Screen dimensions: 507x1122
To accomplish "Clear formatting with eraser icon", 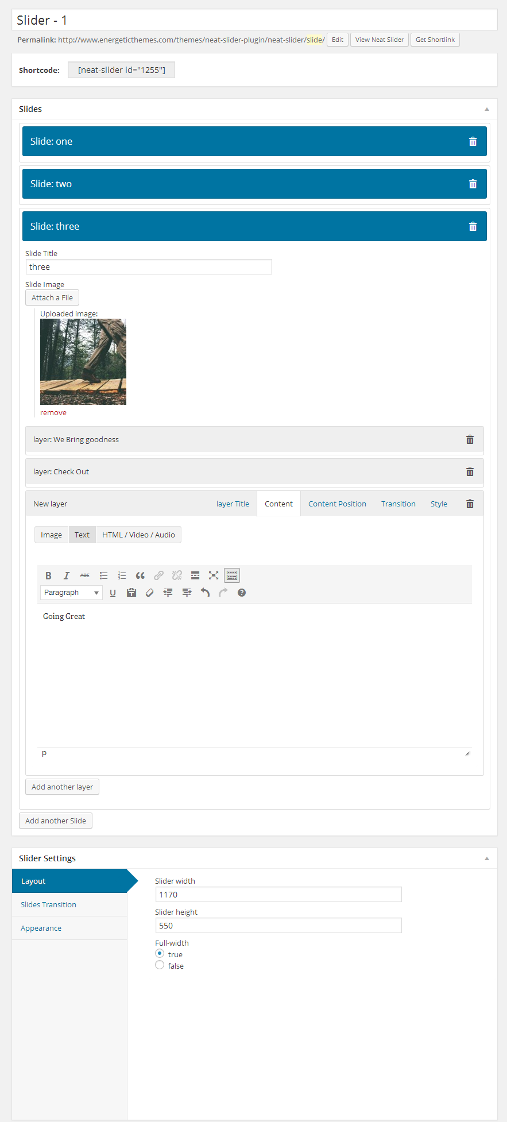I will pos(150,593).
